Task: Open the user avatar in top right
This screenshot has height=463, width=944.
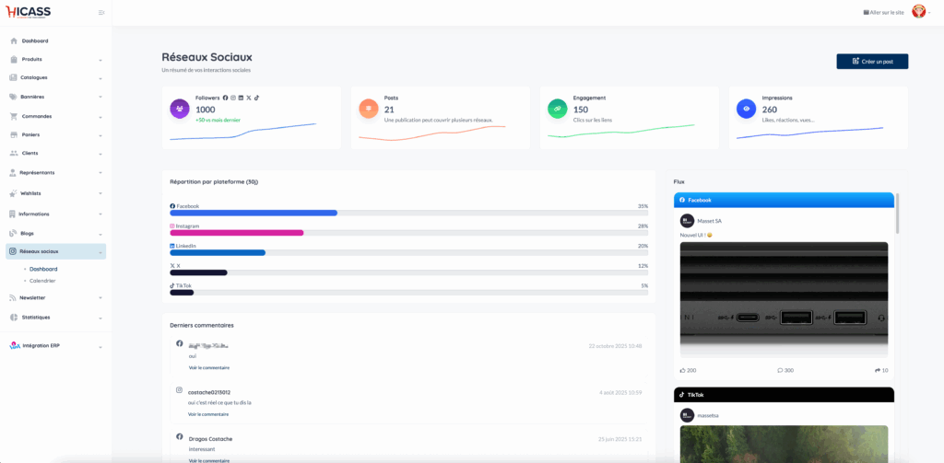Action: click(919, 11)
